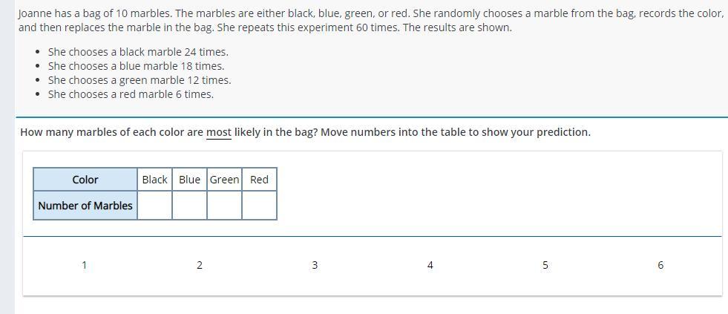The width and height of the screenshot is (728, 314).
Task: Click the green marble 12 times bullet
Action: coord(140,80)
